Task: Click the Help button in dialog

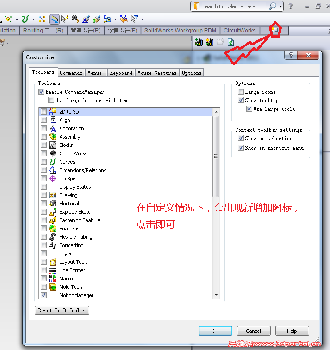Action: 292,331
